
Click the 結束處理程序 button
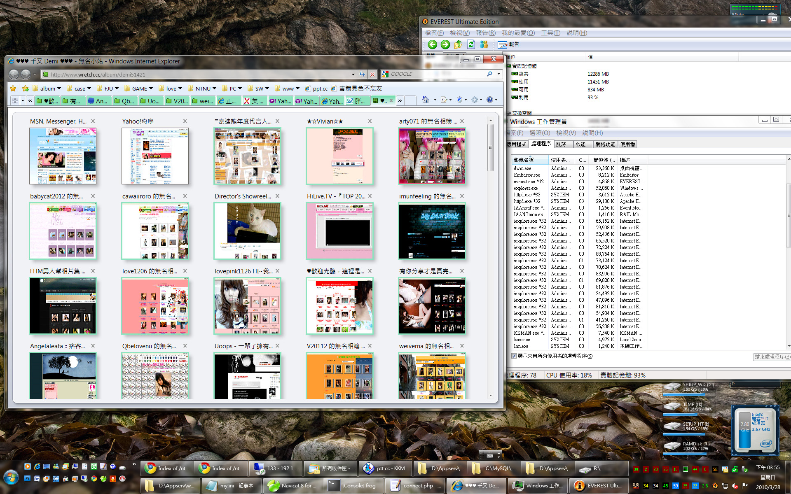click(771, 357)
